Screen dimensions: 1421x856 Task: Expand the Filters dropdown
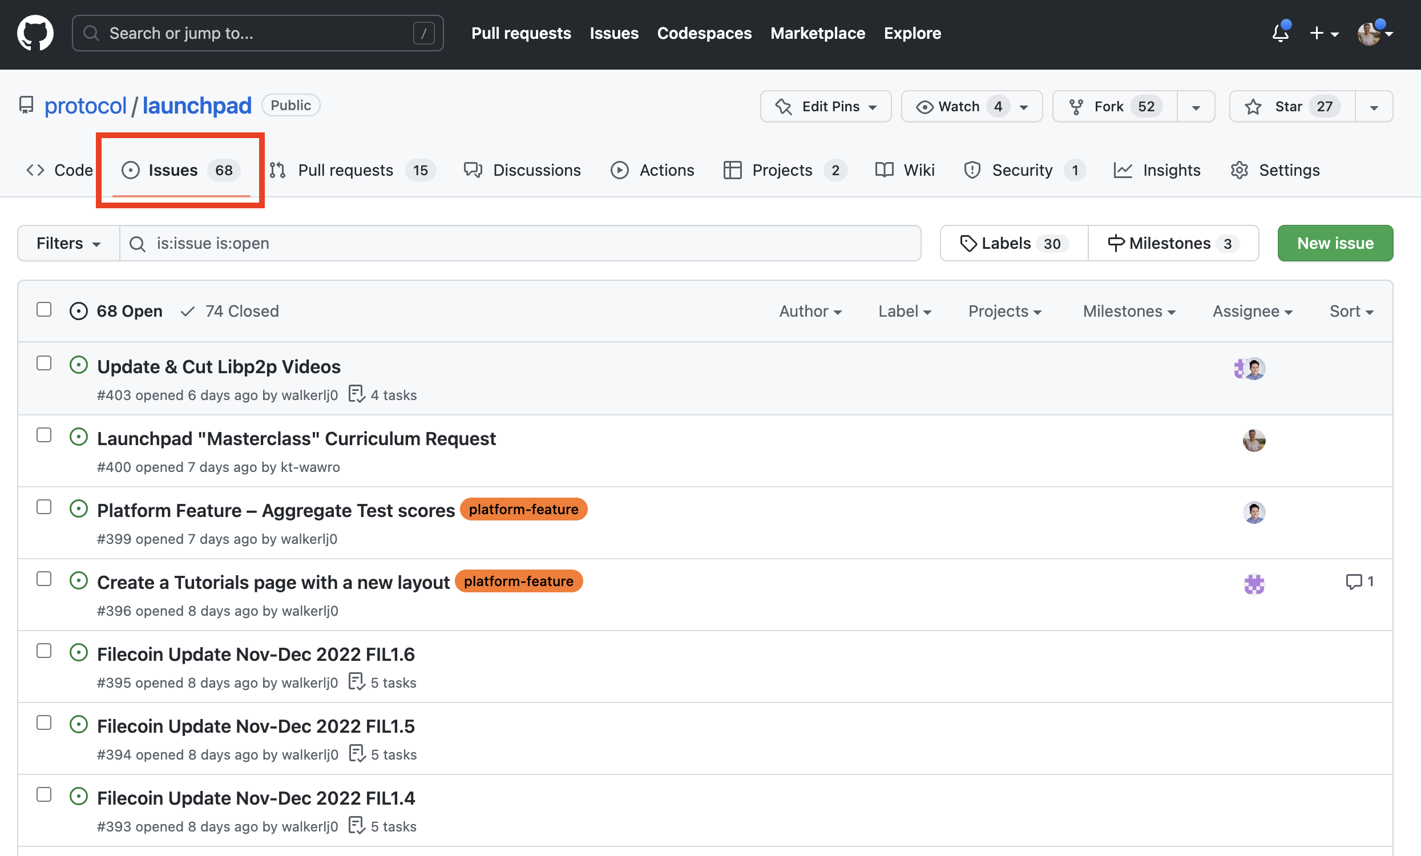(x=68, y=244)
